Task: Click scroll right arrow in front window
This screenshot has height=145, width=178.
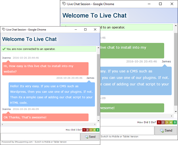Action: [x=95, y=124]
